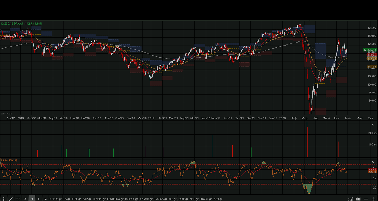Switch to weekly E timeframe
The height and width of the screenshot is (201, 378).
[39, 199]
